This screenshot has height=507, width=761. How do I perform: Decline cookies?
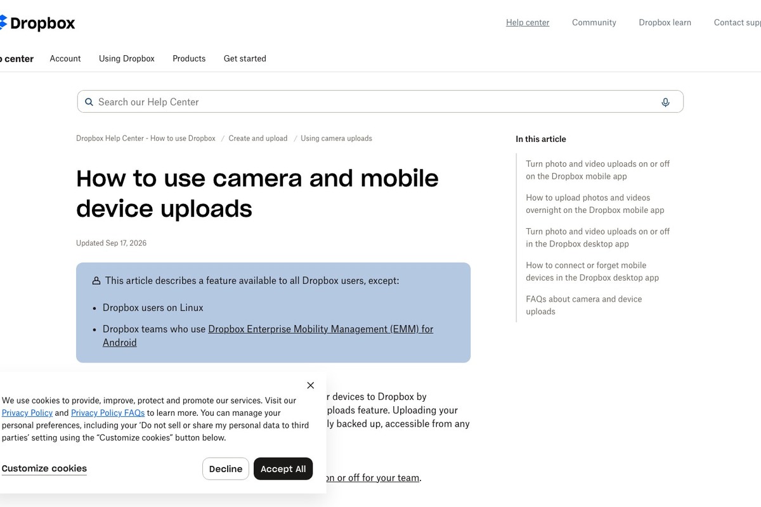pyautogui.click(x=226, y=469)
